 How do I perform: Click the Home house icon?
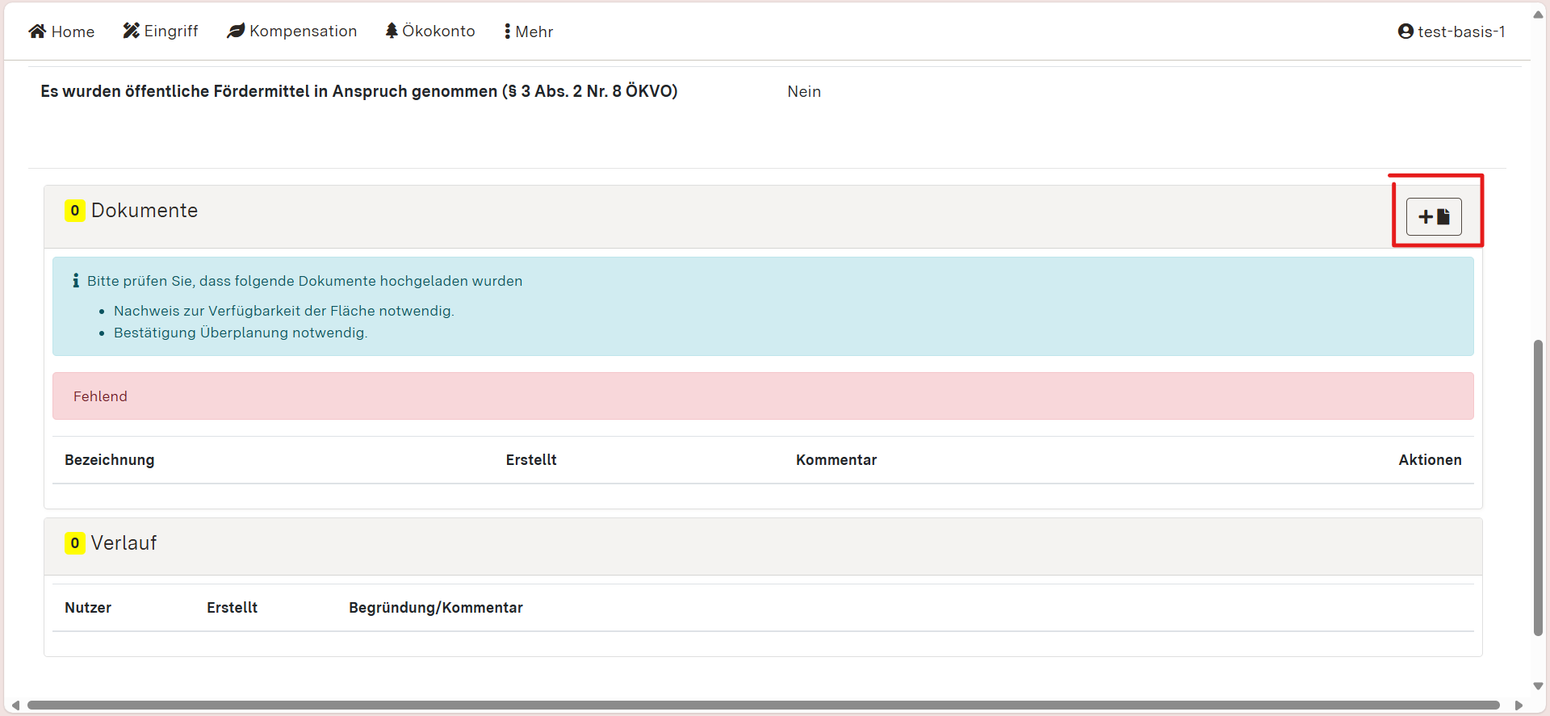click(x=37, y=31)
